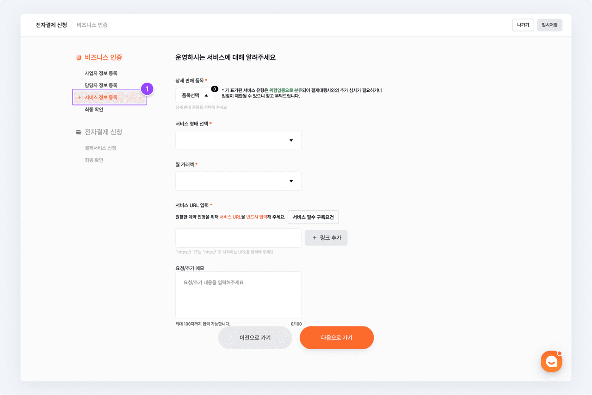Select 서비스 정보 등록 in sidebar
592x395 pixels.
101,97
